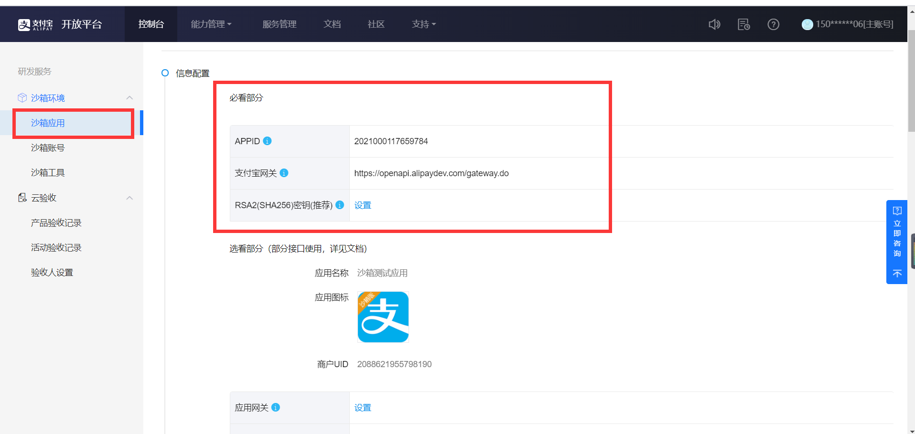This screenshot has width=915, height=434.
Task: Open the 社区 menu item
Action: [376, 24]
